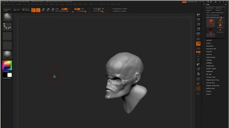The width and height of the screenshot is (229, 128).
Task: Toggle the orange Rgb paint mode
Action: 64,9
